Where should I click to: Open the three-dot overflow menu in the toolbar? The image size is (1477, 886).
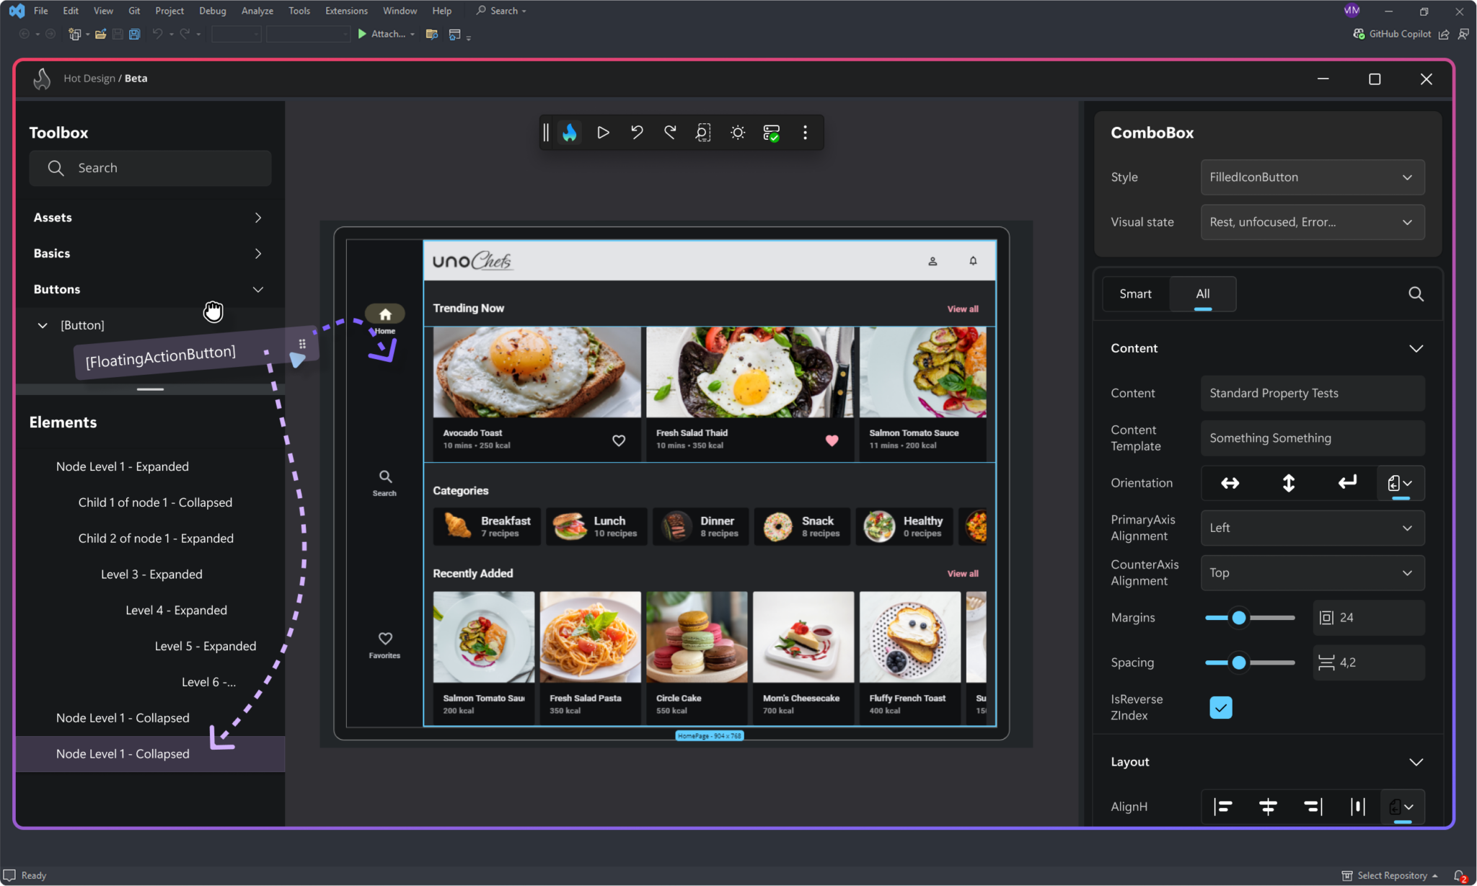[805, 132]
